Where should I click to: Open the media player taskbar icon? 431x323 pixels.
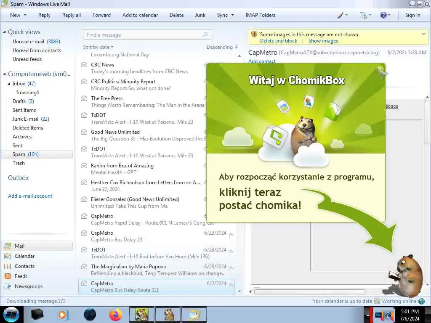point(63,315)
